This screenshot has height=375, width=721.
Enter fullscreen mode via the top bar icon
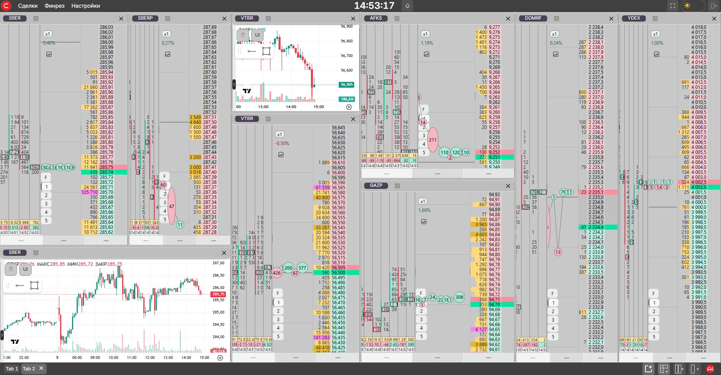click(x=673, y=6)
